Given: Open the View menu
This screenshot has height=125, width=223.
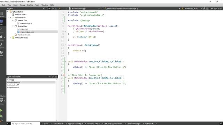Looking at the screenshot, I should point(9,5).
